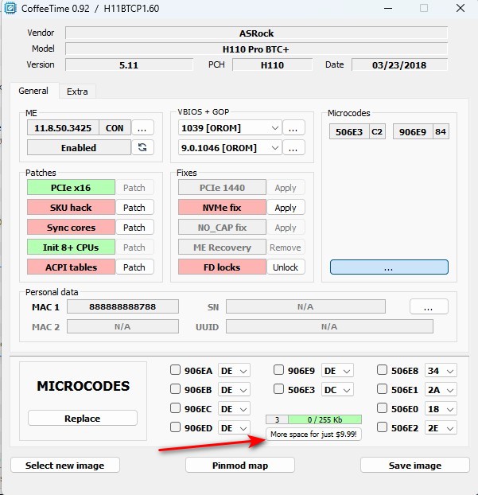
Task: Click Patch next to ACPI tables
Action: [x=134, y=267]
